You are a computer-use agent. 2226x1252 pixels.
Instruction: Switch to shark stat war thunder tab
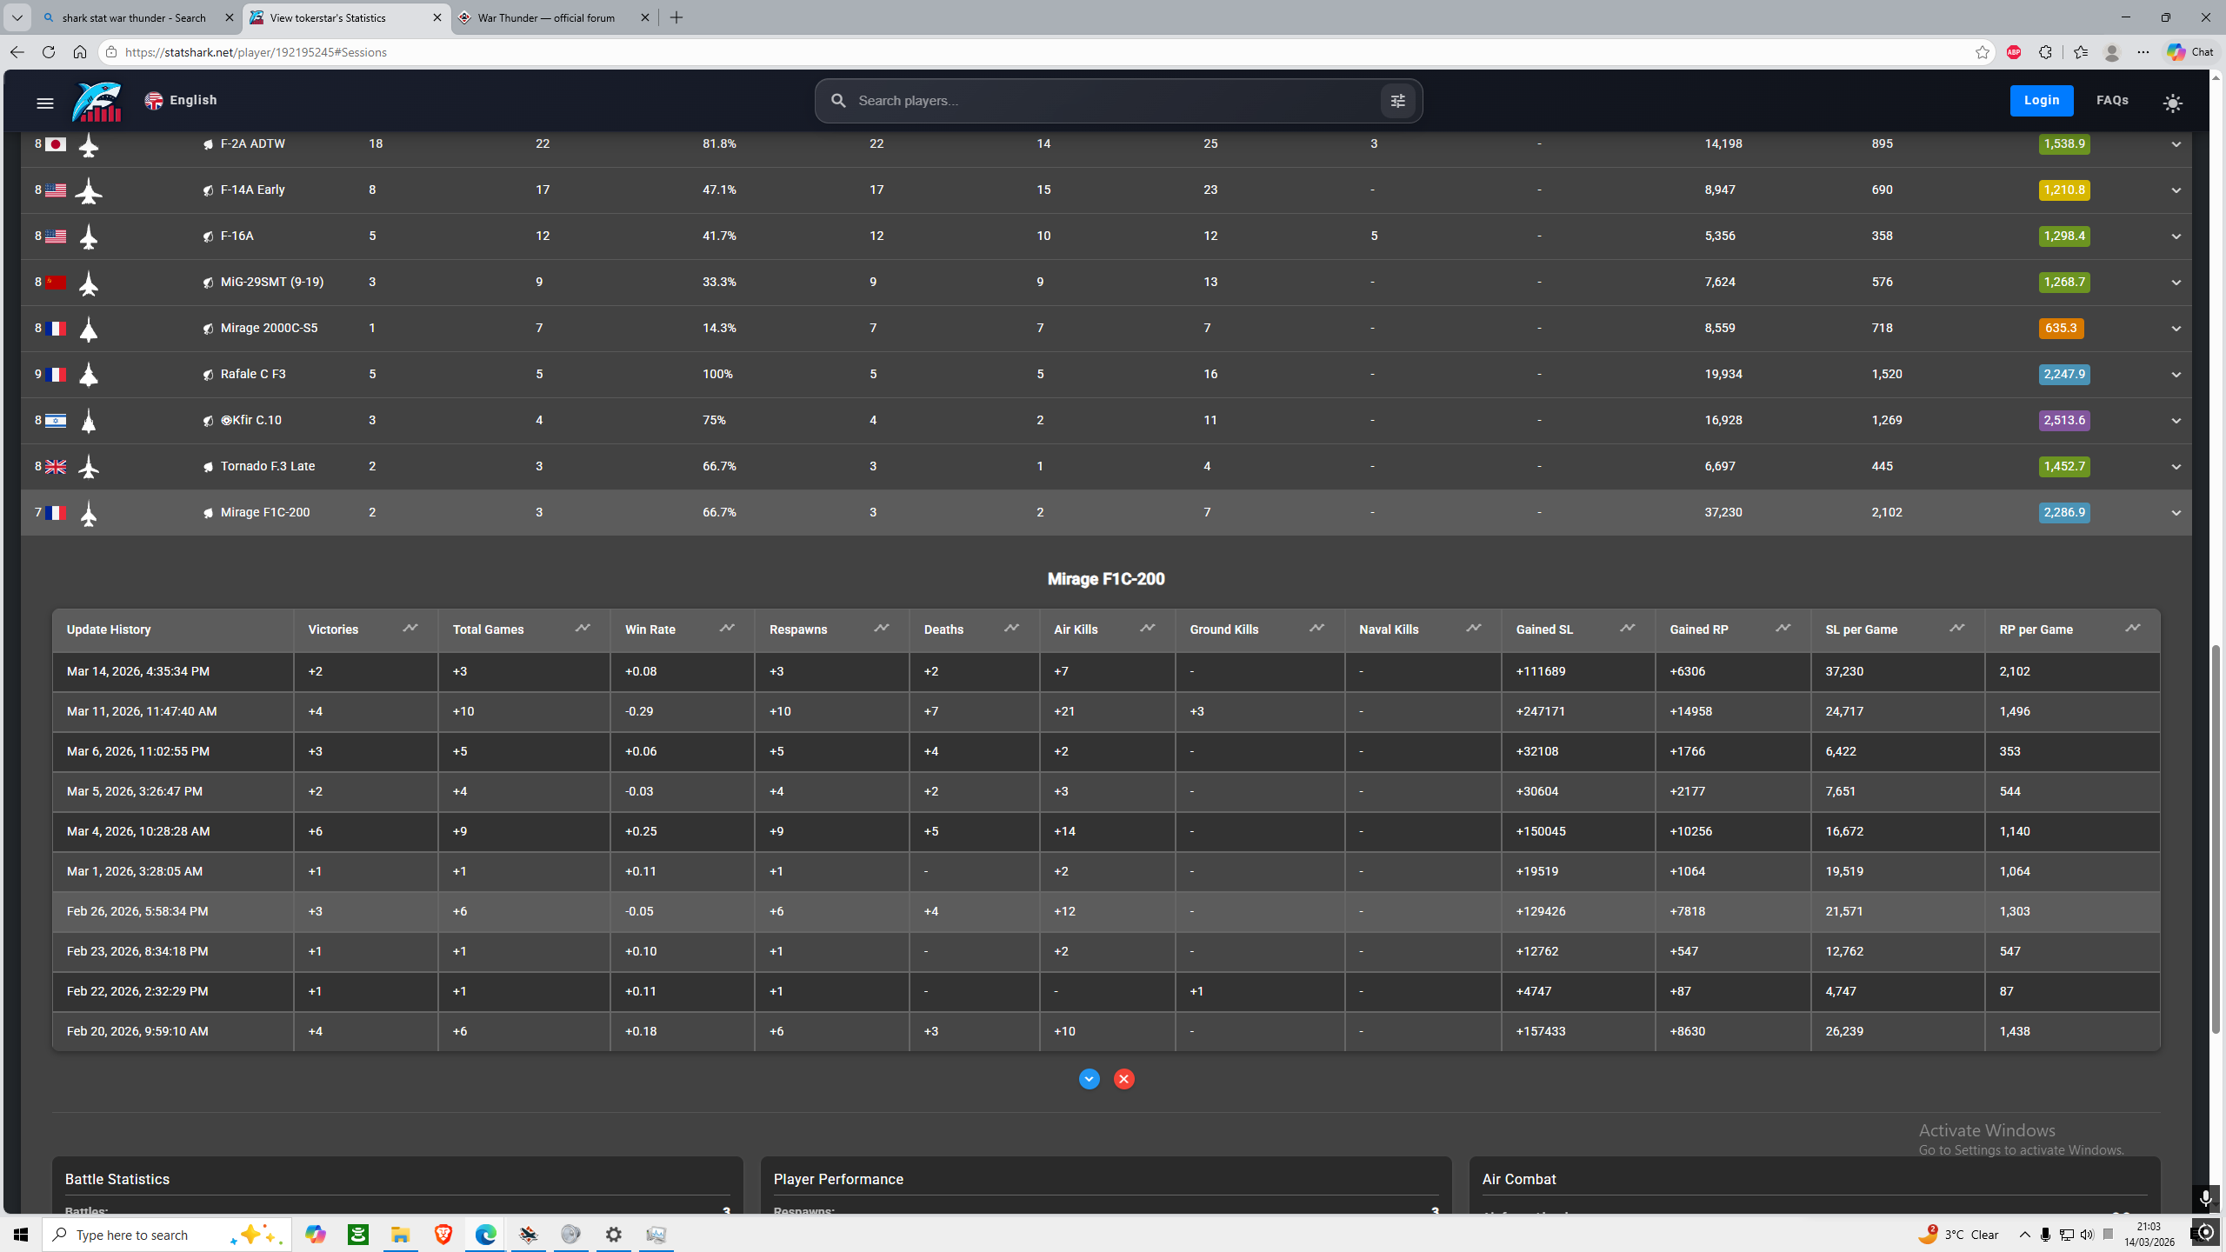tap(134, 17)
